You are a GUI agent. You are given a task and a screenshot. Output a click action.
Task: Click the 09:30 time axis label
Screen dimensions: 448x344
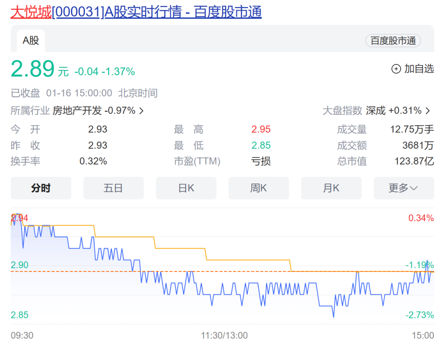22,335
